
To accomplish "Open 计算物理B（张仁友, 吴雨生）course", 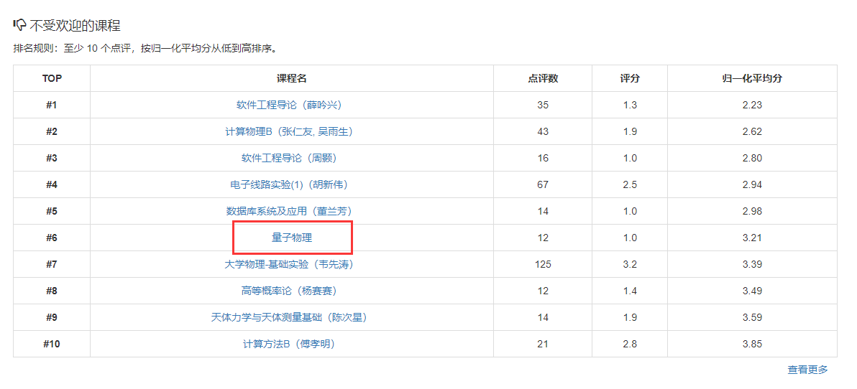I will pyautogui.click(x=289, y=131).
